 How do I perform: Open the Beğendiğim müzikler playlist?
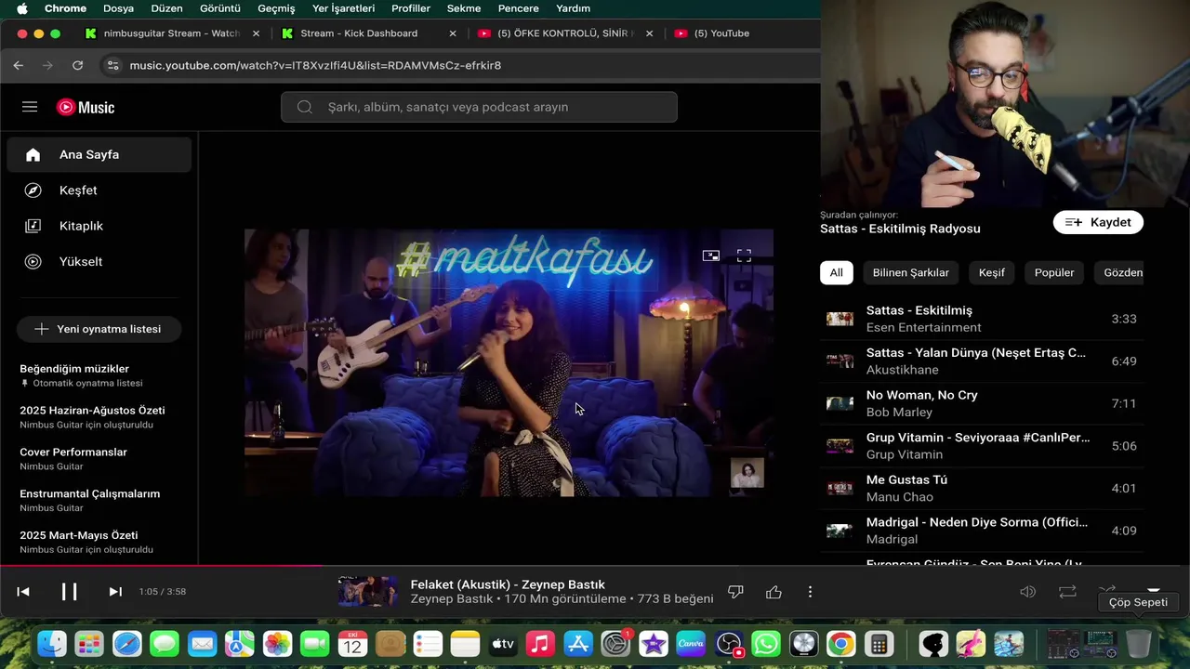99,375
